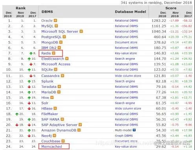Open the Redis link
Image resolution: width=195 pixels, height=150 pixels.
pyautogui.click(x=46, y=53)
